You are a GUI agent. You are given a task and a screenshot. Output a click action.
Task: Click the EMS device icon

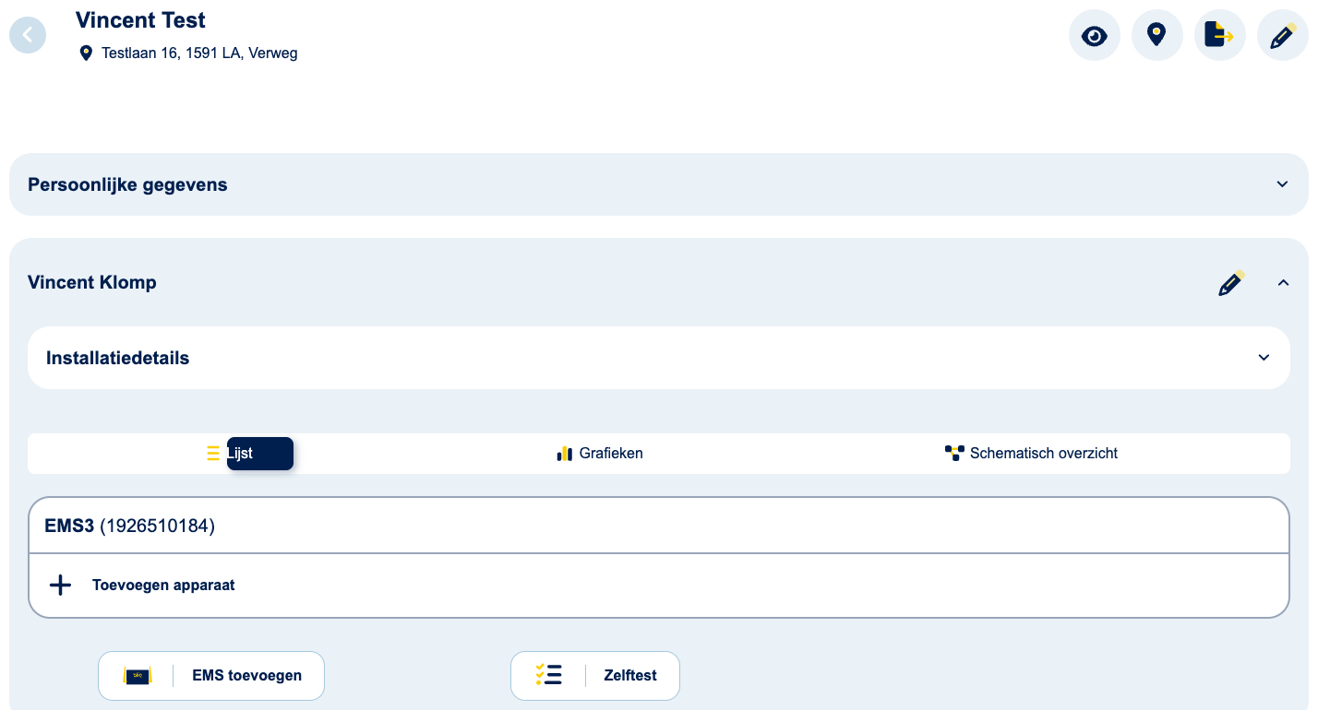(138, 676)
